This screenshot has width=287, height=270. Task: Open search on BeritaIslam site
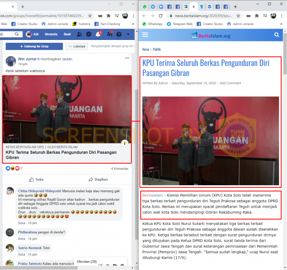point(277,35)
